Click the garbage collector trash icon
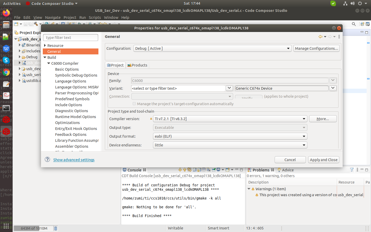Image resolution: width=371 pixels, height=232 pixels. pos(56,228)
